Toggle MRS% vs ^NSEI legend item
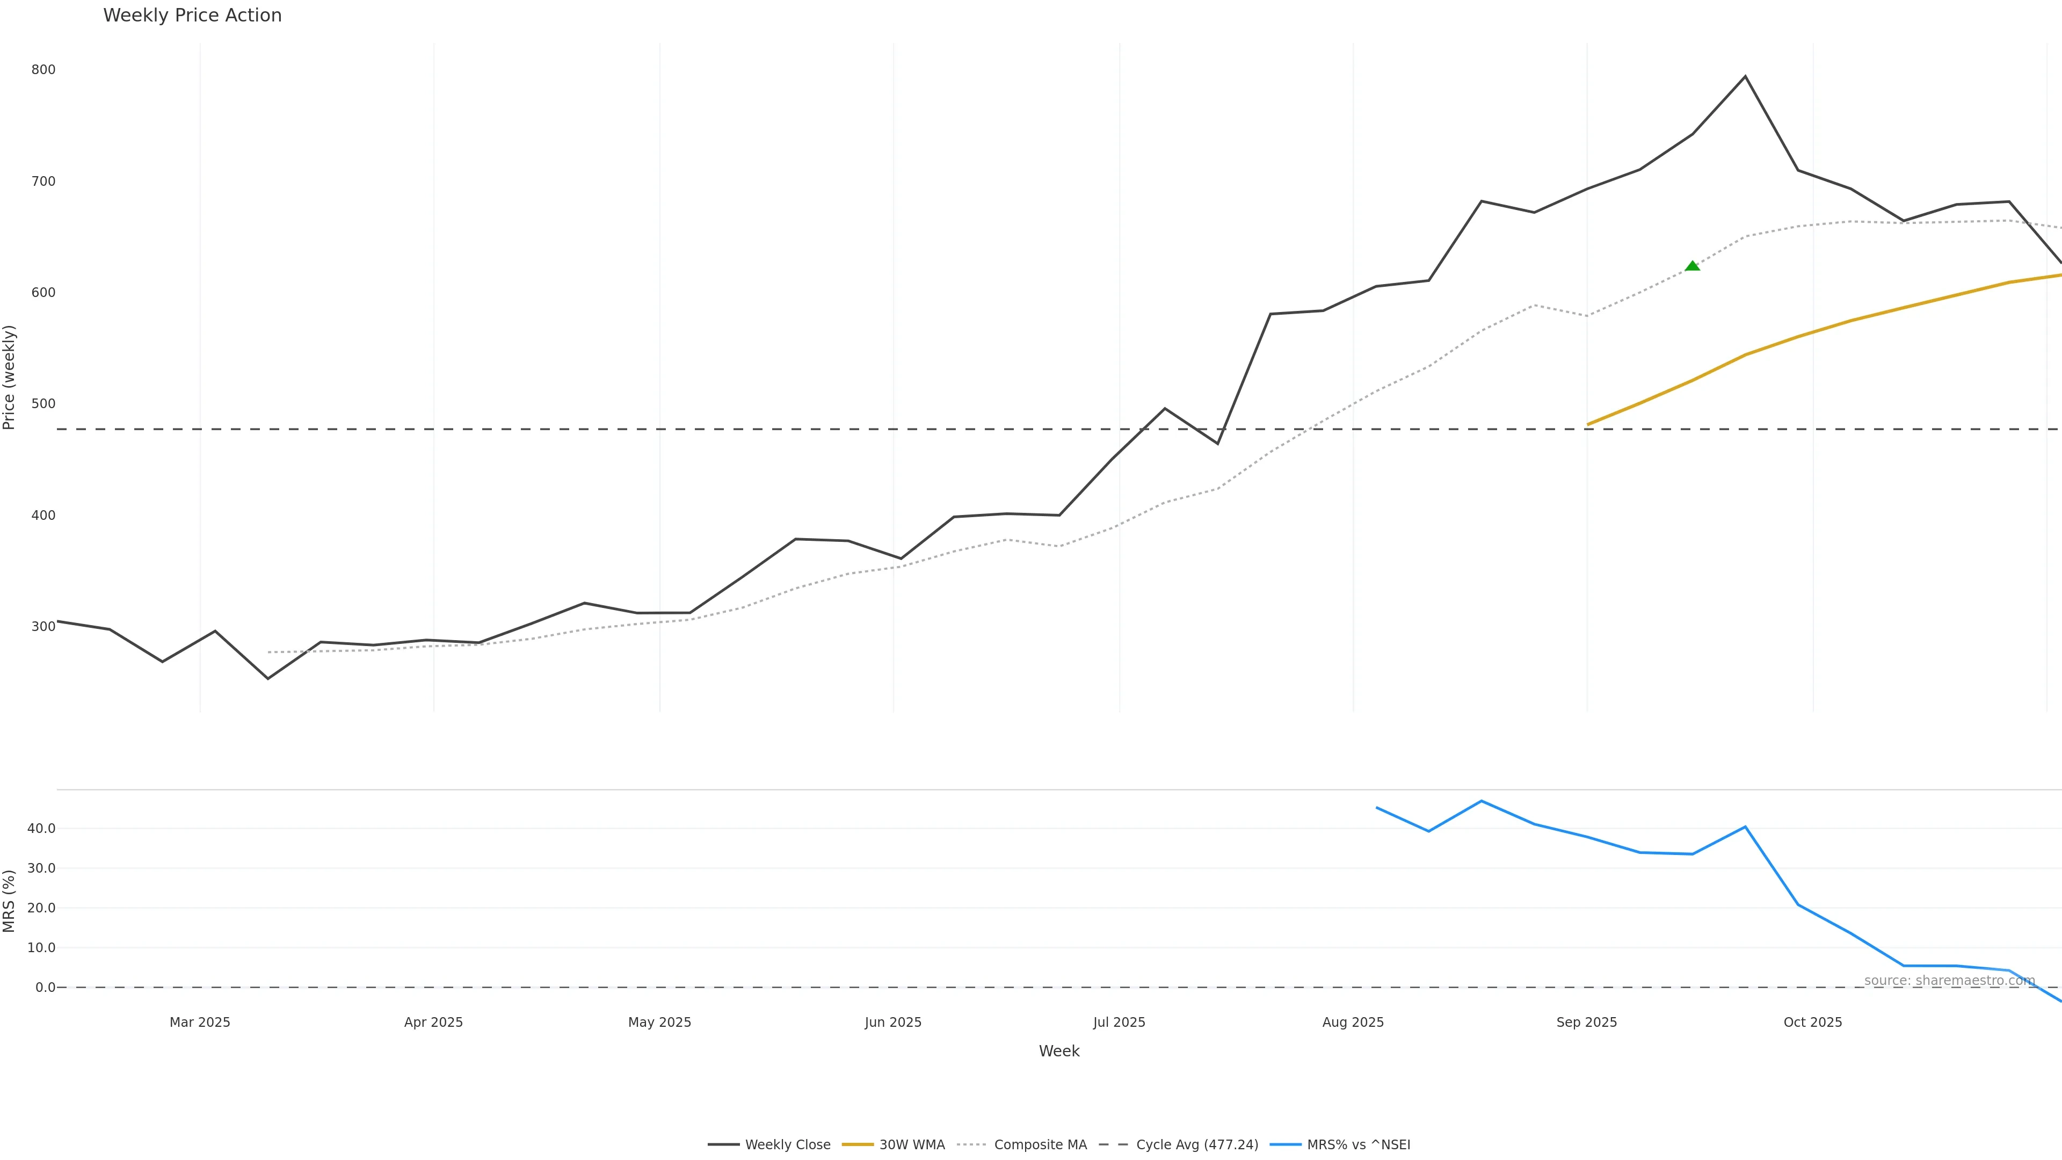 [1359, 1145]
